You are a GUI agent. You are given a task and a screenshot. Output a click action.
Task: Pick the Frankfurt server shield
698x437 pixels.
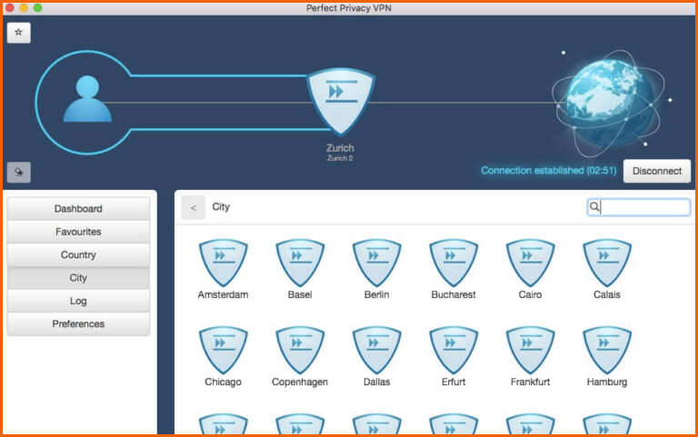coord(530,350)
